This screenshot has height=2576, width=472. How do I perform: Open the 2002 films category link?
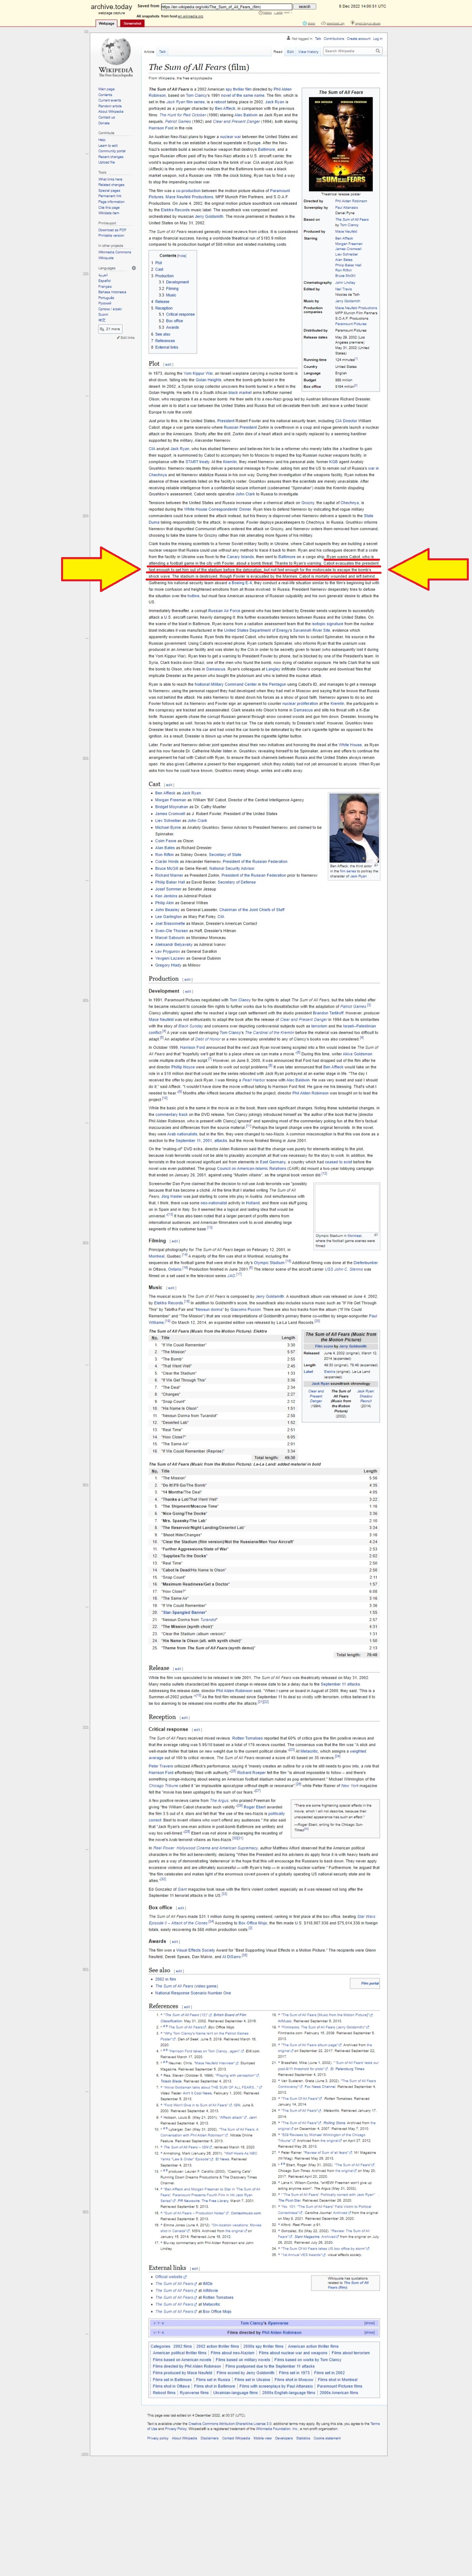pyautogui.click(x=183, y=2346)
